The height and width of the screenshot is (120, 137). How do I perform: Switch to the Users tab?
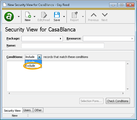point(27,110)
